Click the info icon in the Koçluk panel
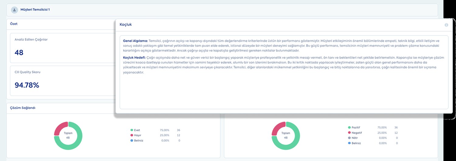 point(446,25)
